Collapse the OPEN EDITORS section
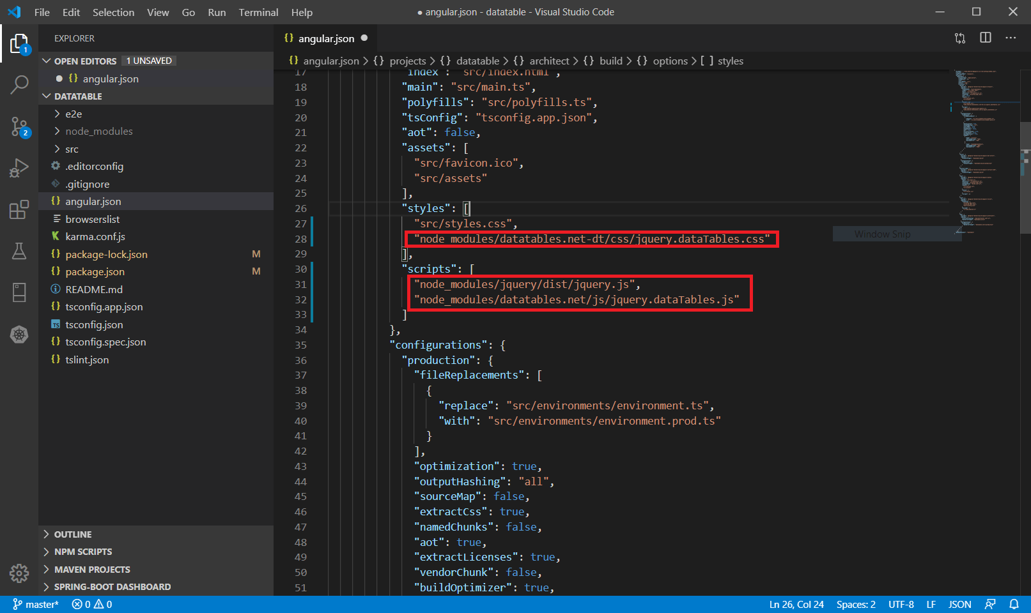1031x613 pixels. pyautogui.click(x=47, y=60)
